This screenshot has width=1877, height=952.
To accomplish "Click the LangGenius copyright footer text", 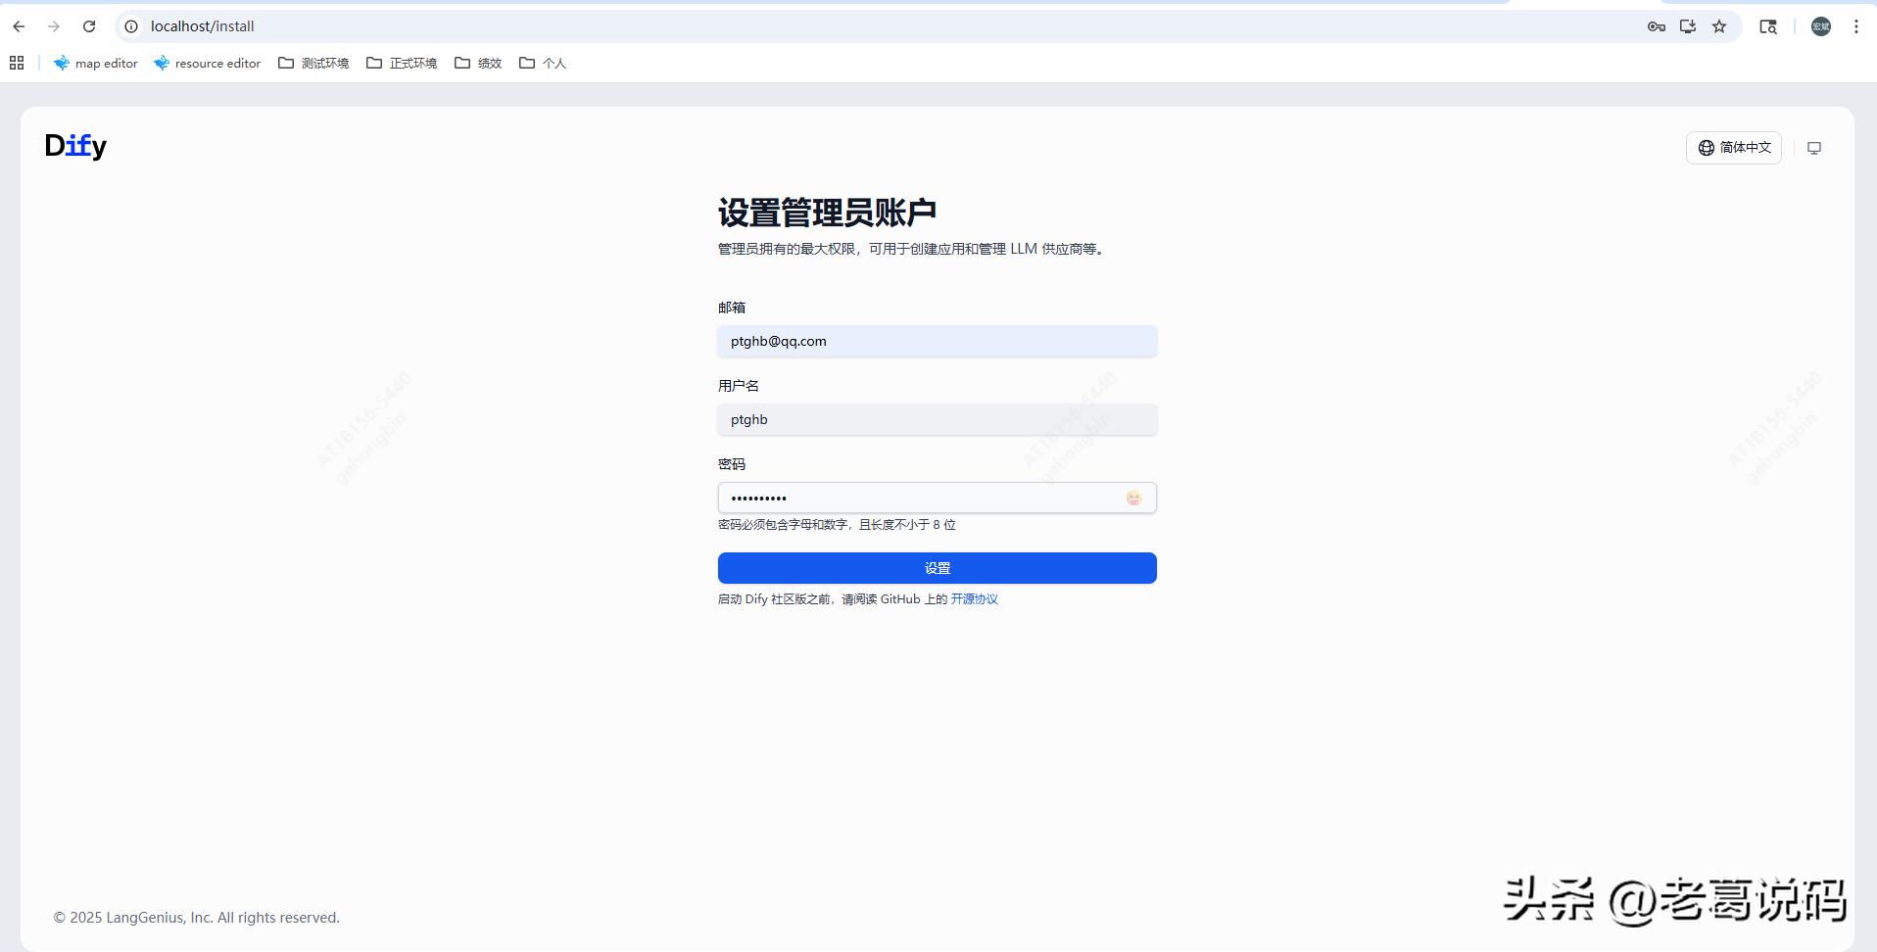I will (x=196, y=918).
